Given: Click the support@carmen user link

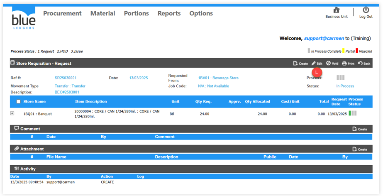Looking at the screenshot, I should [324, 38].
